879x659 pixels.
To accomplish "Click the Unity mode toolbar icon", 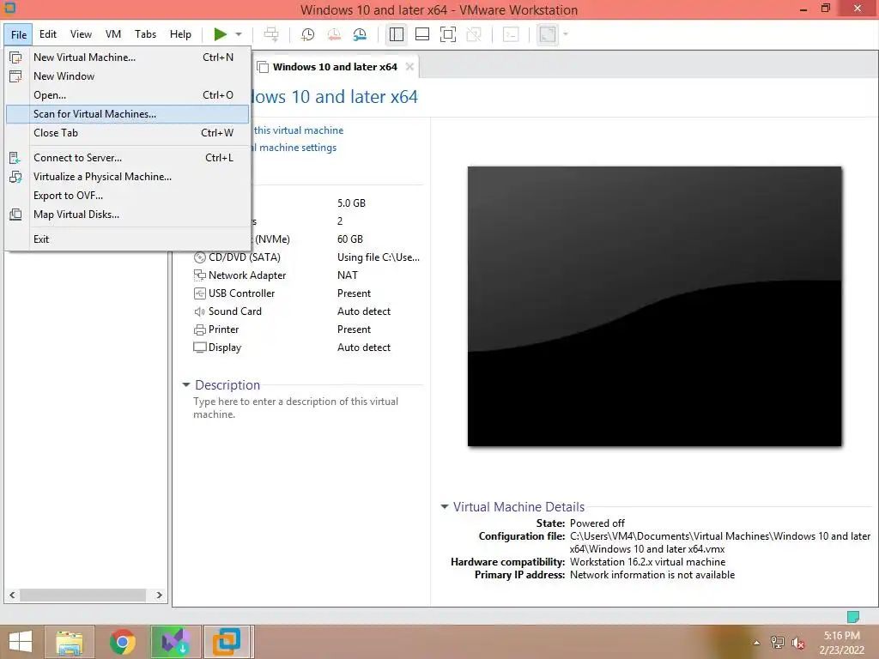I will point(474,34).
